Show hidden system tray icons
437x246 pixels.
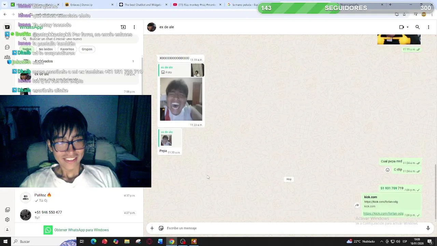(x=382, y=242)
